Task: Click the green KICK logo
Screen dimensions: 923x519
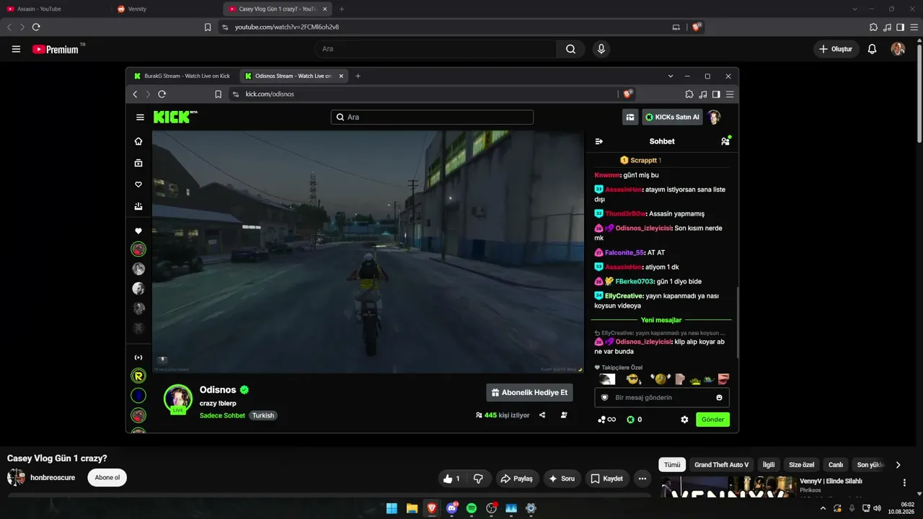Action: point(175,117)
